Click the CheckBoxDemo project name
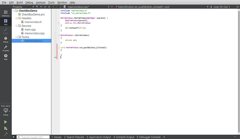 click(x=28, y=11)
